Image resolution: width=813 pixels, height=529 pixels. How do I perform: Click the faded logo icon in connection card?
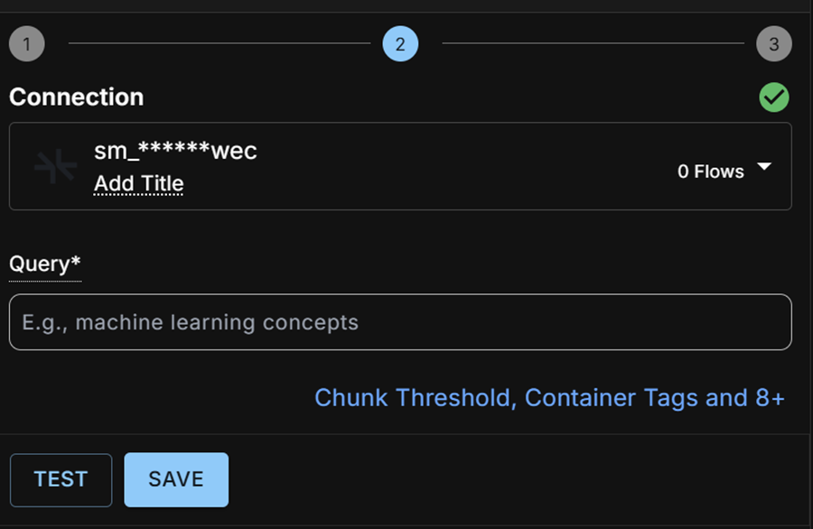point(55,166)
